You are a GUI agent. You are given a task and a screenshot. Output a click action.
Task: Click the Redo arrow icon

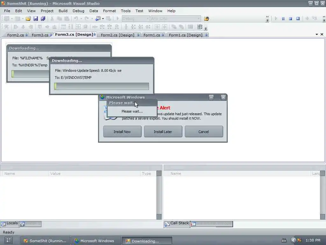[87, 19]
